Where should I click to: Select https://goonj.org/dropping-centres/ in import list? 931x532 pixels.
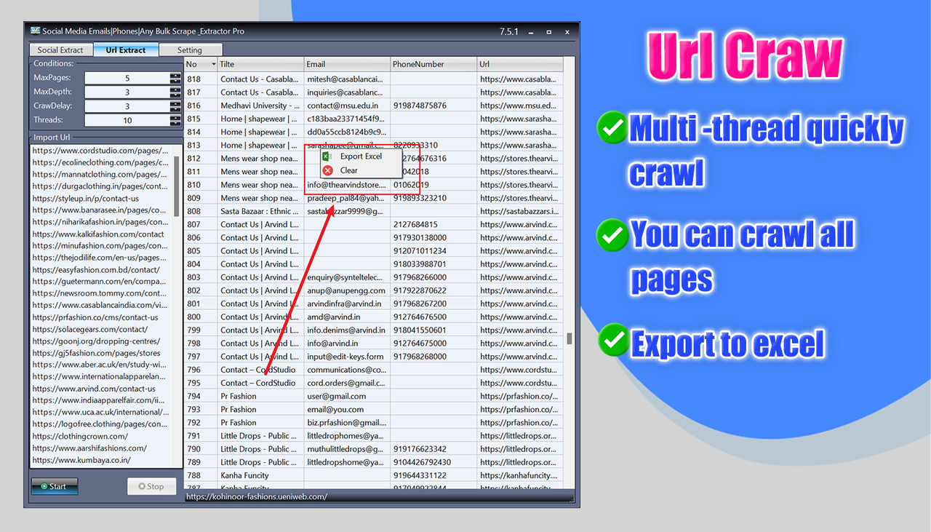(x=96, y=341)
